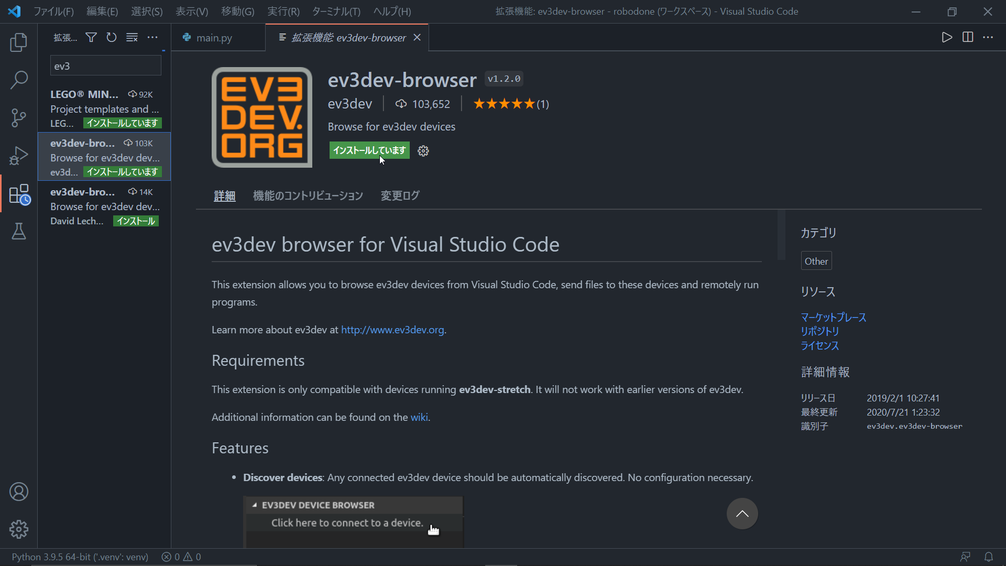This screenshot has height=566, width=1006.
Task: Open extensions panel more actions menu
Action: (x=152, y=37)
